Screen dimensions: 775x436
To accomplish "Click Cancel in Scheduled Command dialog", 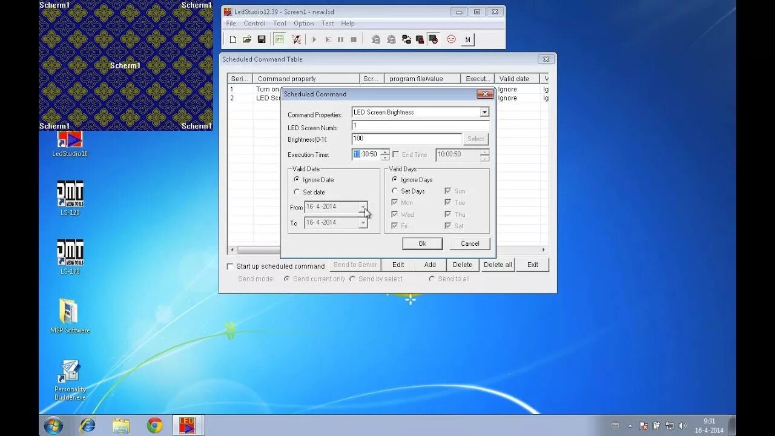I will [470, 243].
